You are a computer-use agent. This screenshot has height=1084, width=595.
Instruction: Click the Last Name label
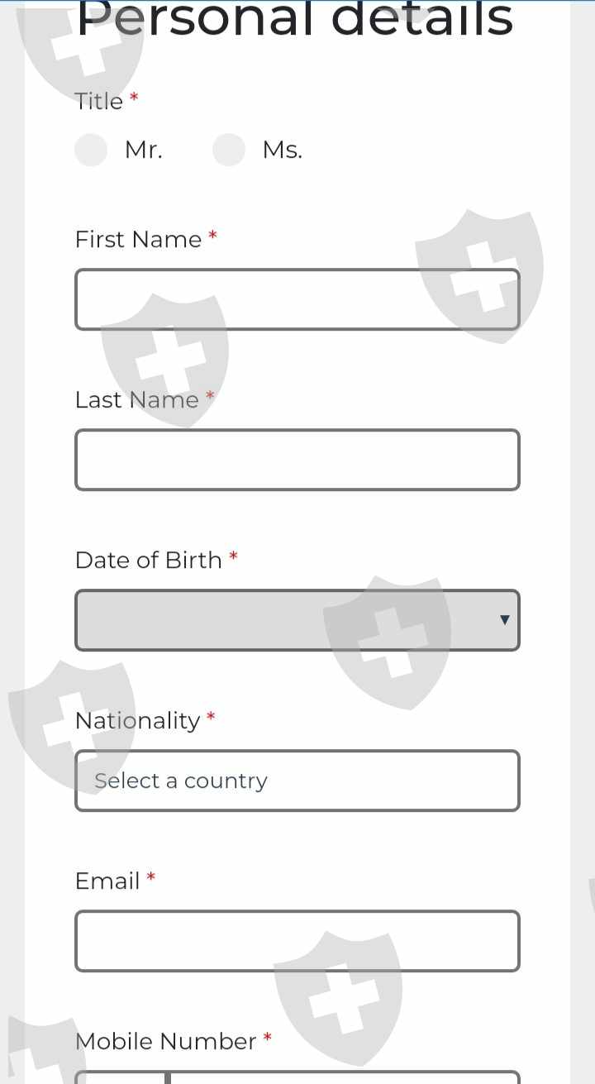pyautogui.click(x=136, y=400)
